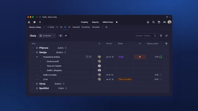Click the grey circle next to Uživatelé
Viewport: 198px width, 111px height.
pyautogui.click(x=106, y=27)
